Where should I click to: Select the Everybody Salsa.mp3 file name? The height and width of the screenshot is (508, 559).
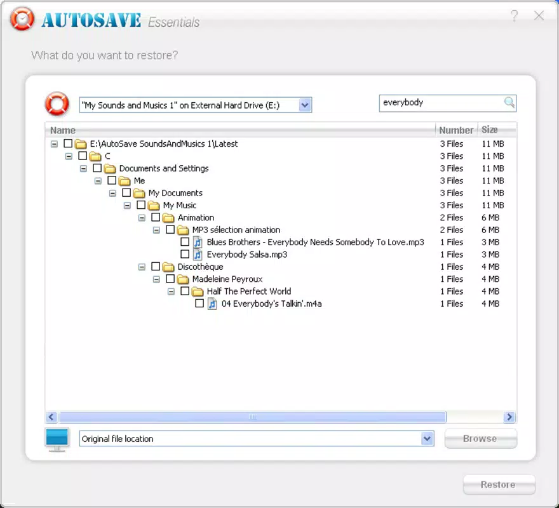tap(247, 255)
